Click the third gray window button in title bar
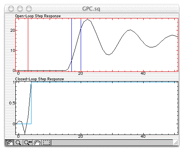This screenshot has height=151, width=184. (29, 9)
